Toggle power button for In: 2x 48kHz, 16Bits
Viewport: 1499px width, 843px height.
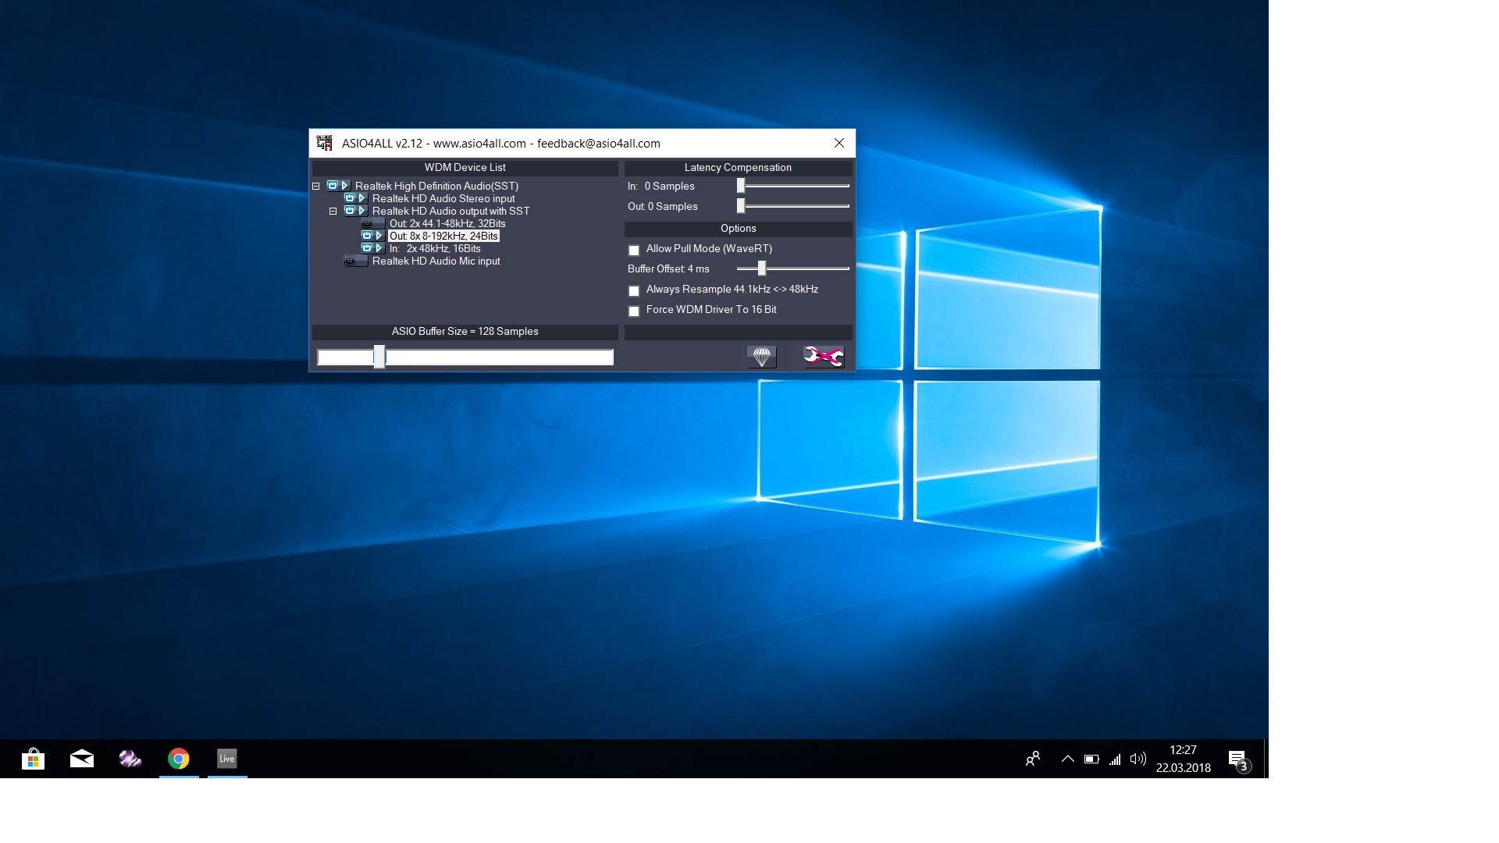pyautogui.click(x=367, y=248)
